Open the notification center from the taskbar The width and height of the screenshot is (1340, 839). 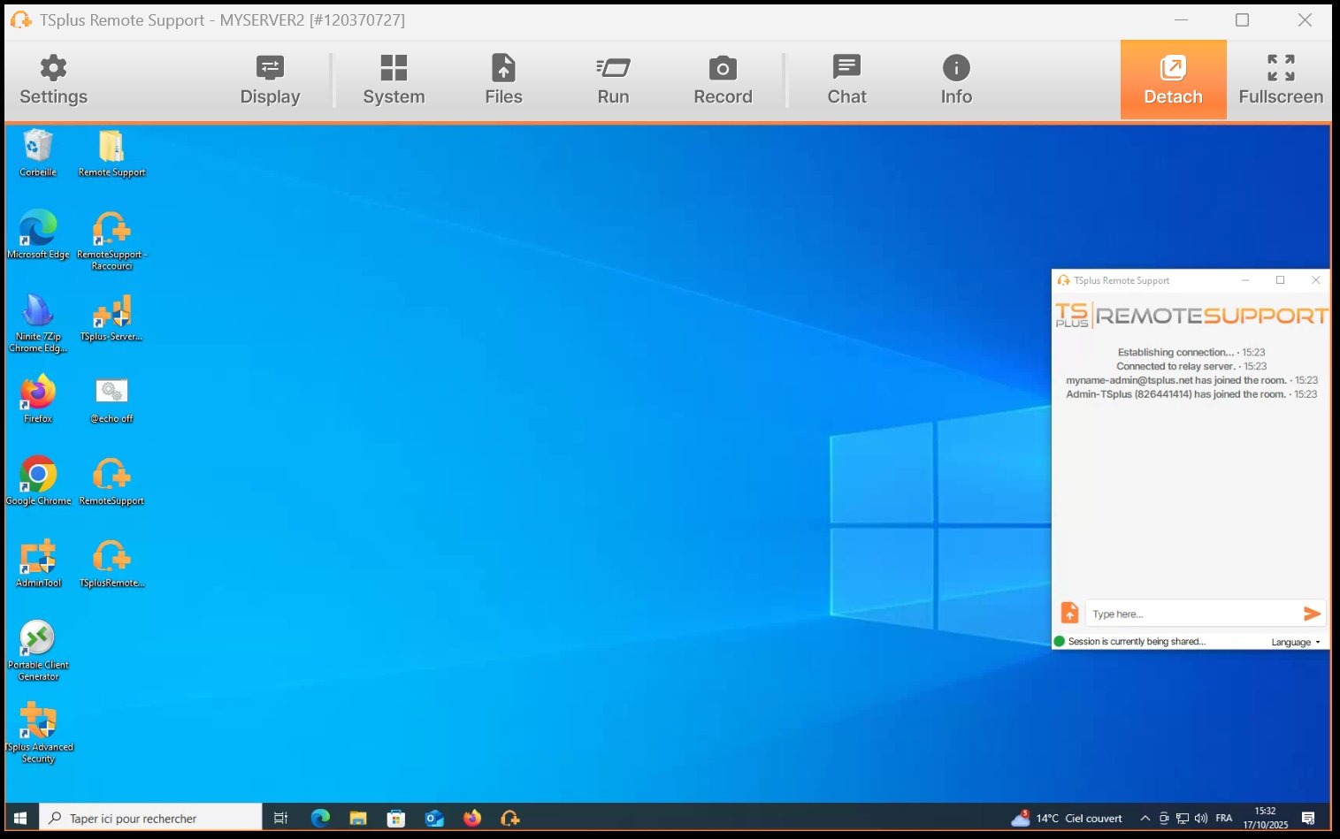pyautogui.click(x=1308, y=818)
